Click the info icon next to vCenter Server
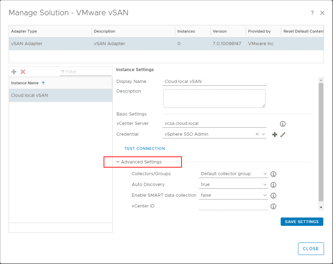The width and height of the screenshot is (333, 264). [282, 124]
